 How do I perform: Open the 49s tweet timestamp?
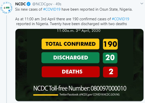tap(58, 4)
